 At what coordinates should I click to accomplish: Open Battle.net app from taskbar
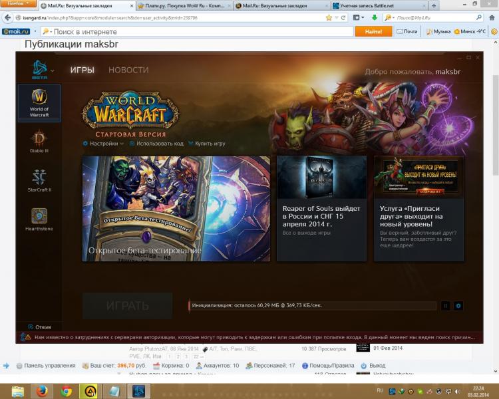(x=138, y=392)
